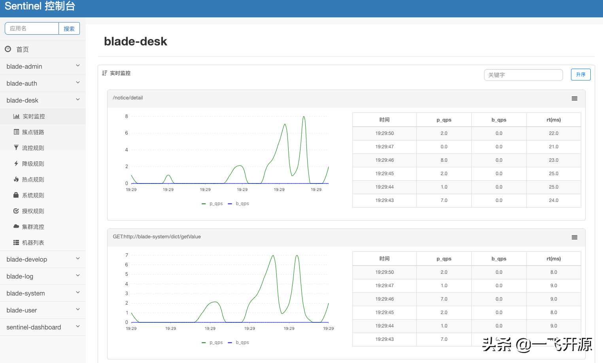Expand the blade-admin application
Screen dimensions: 603x363
coord(43,66)
